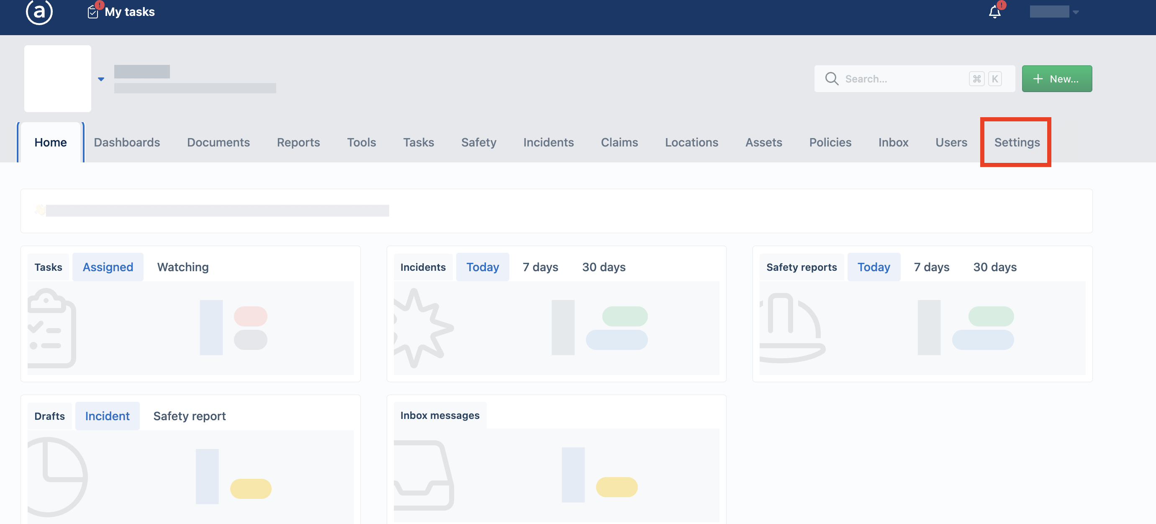
Task: Click the Inbox messages widget title
Action: coord(440,416)
